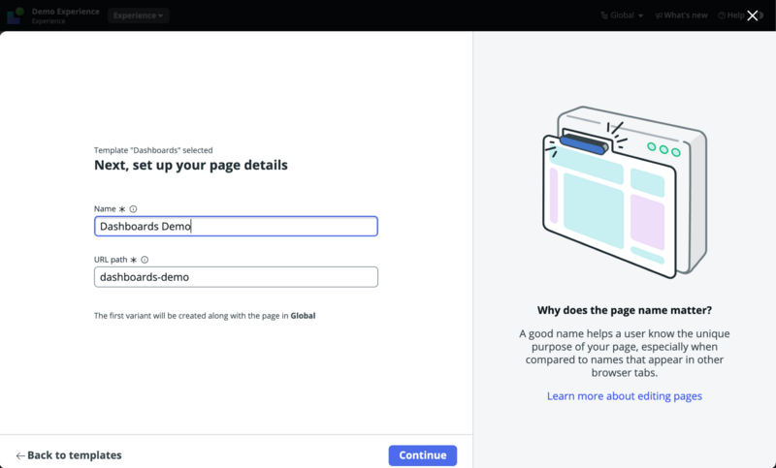Go back to templates

tap(69, 455)
